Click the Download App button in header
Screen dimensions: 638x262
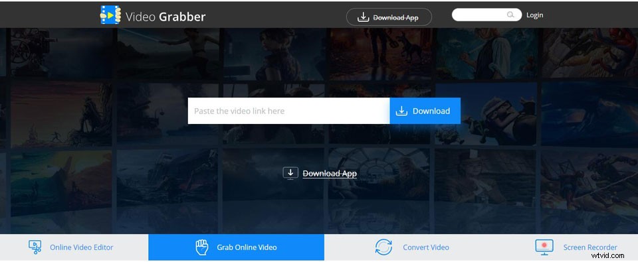coord(389,17)
